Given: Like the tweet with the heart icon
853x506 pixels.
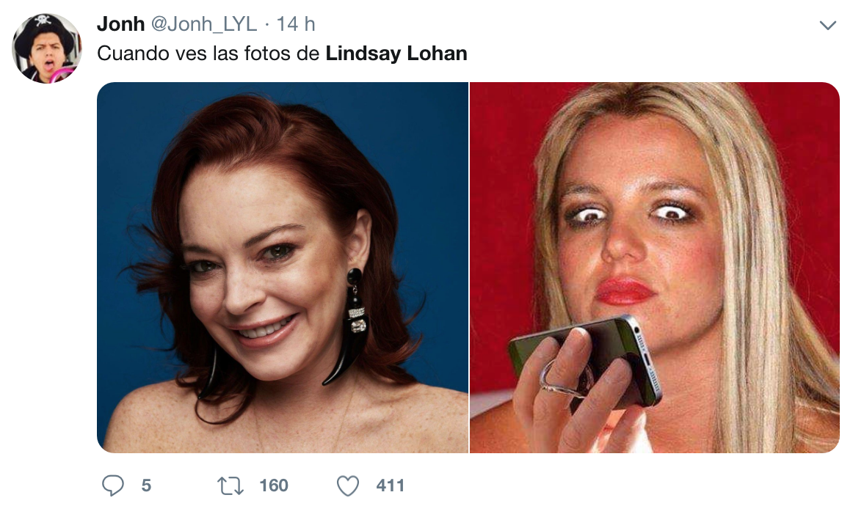Looking at the screenshot, I should pos(348,485).
